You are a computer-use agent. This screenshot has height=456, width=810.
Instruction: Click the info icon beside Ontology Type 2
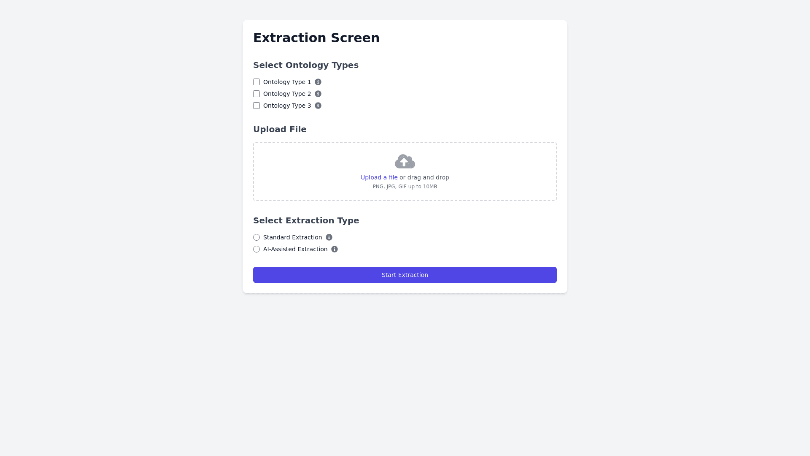(318, 94)
